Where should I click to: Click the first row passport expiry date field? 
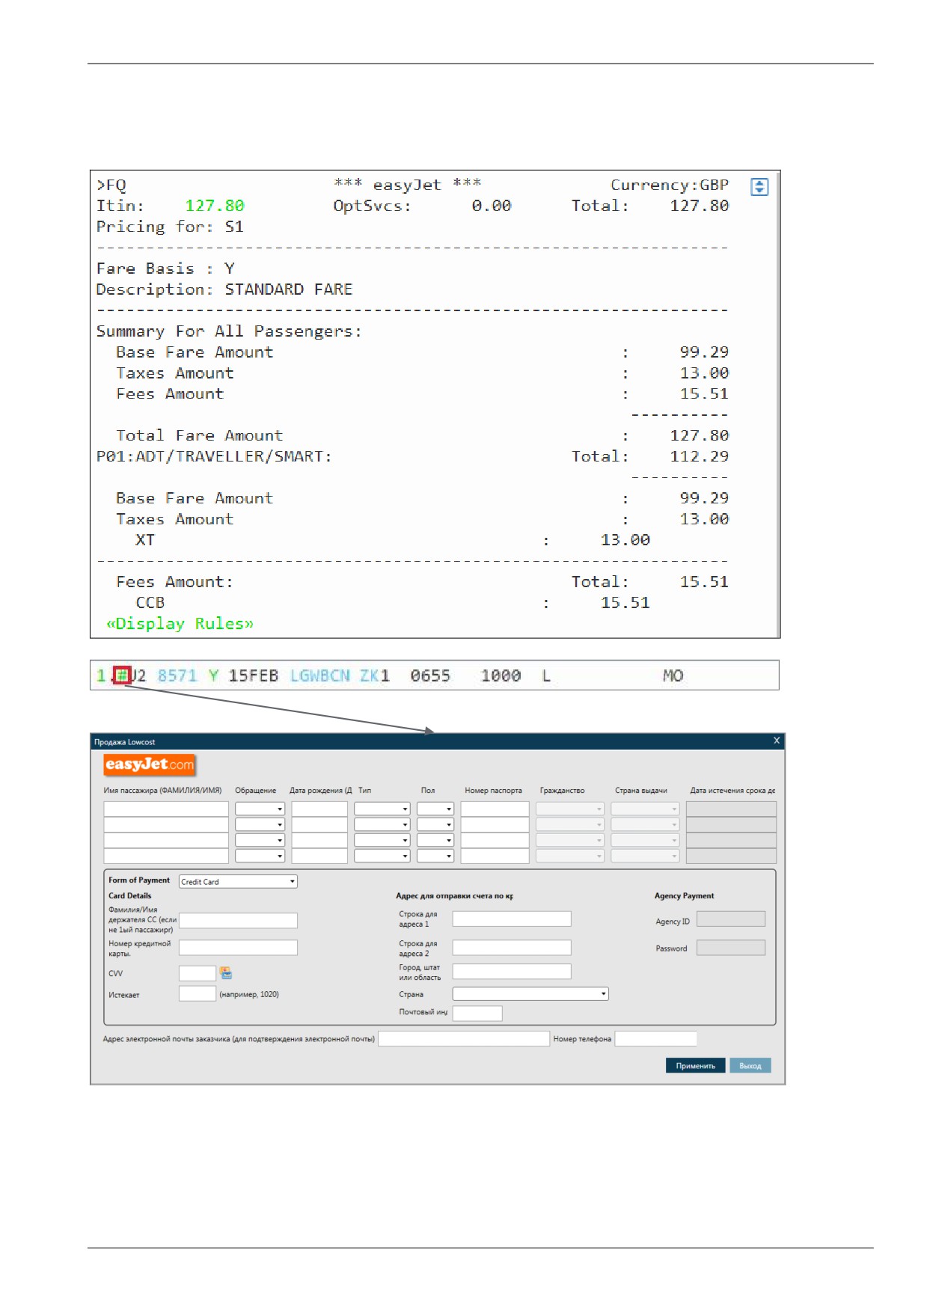click(731, 809)
